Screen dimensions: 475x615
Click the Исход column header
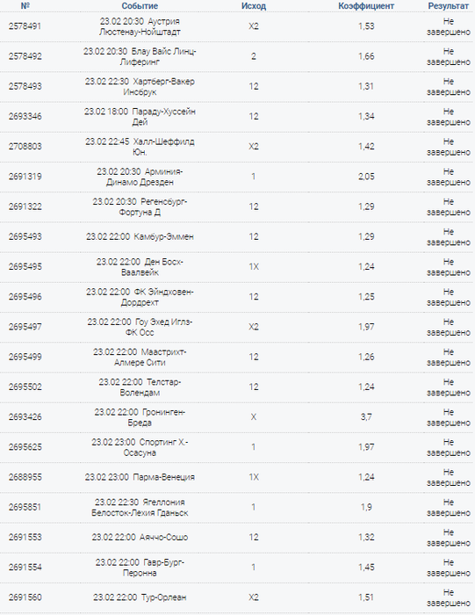[x=254, y=6]
